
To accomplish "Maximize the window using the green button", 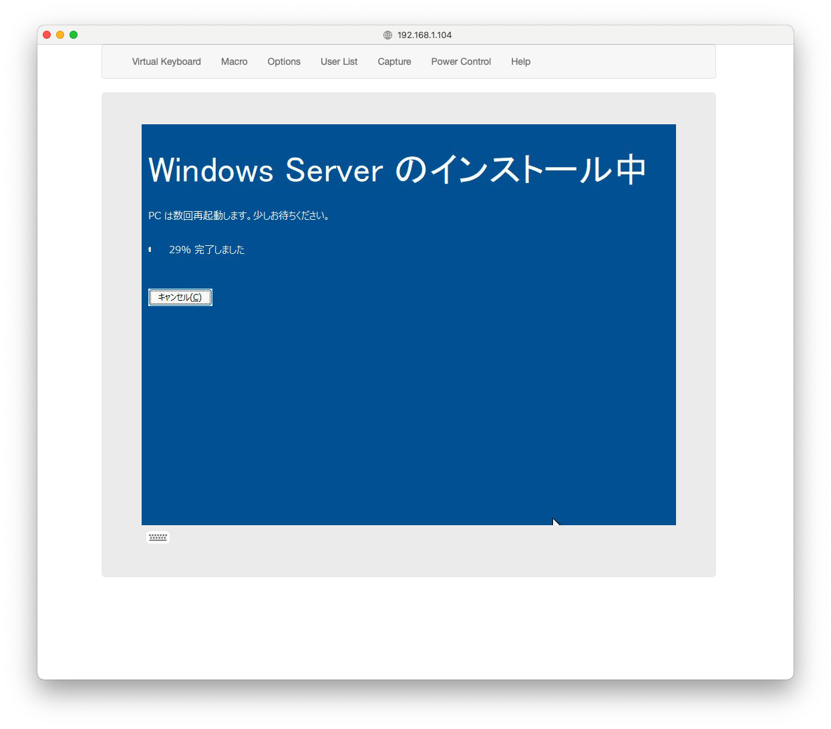I will pos(73,35).
